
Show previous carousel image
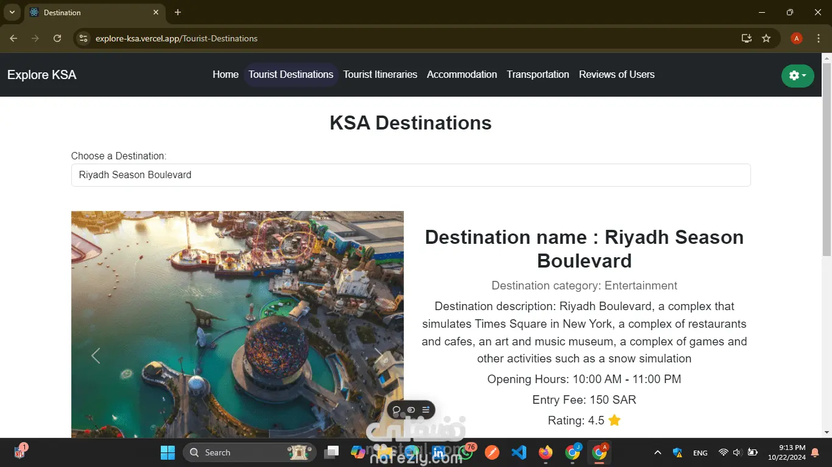[x=96, y=356]
